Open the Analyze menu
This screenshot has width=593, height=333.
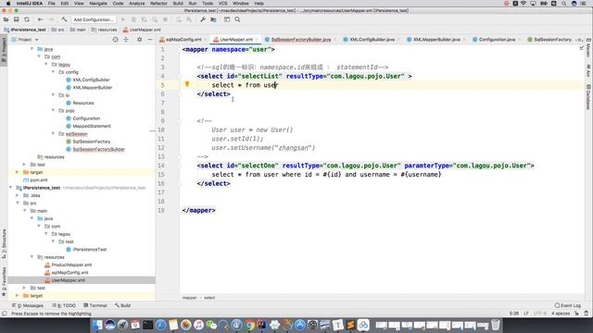tap(136, 4)
